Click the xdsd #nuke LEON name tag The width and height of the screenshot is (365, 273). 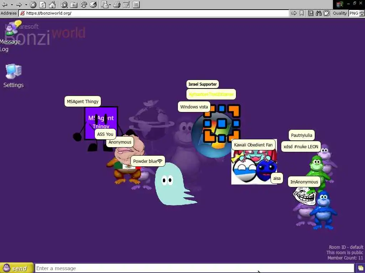pyautogui.click(x=301, y=147)
